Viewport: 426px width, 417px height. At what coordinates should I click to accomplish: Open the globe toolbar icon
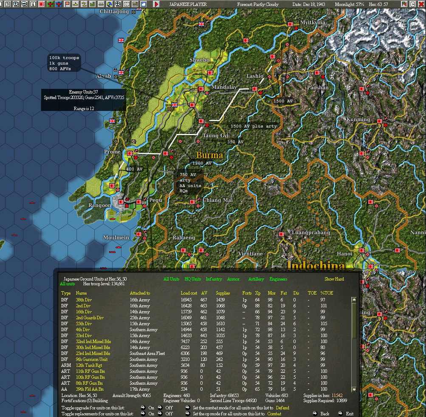pyautogui.click(x=109, y=4)
